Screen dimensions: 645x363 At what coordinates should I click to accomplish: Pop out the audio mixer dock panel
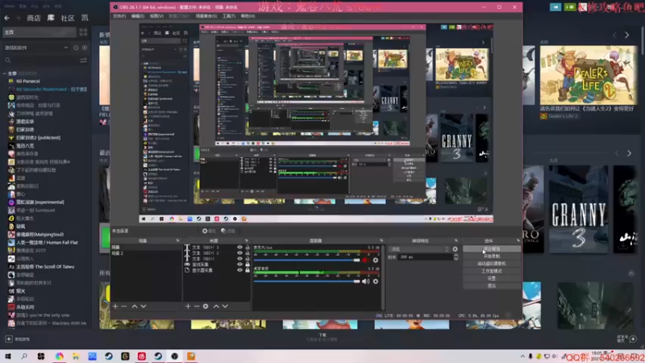pyautogui.click(x=381, y=240)
